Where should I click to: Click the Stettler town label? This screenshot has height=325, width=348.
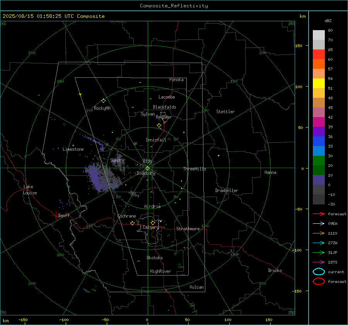pos(225,112)
